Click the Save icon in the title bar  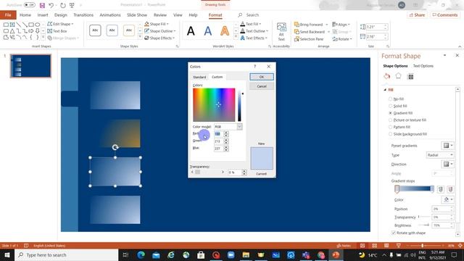click(x=42, y=5)
